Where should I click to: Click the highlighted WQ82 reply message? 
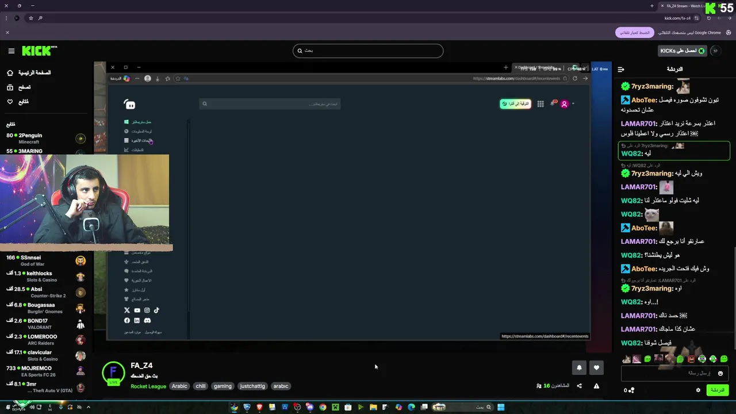[x=674, y=151]
